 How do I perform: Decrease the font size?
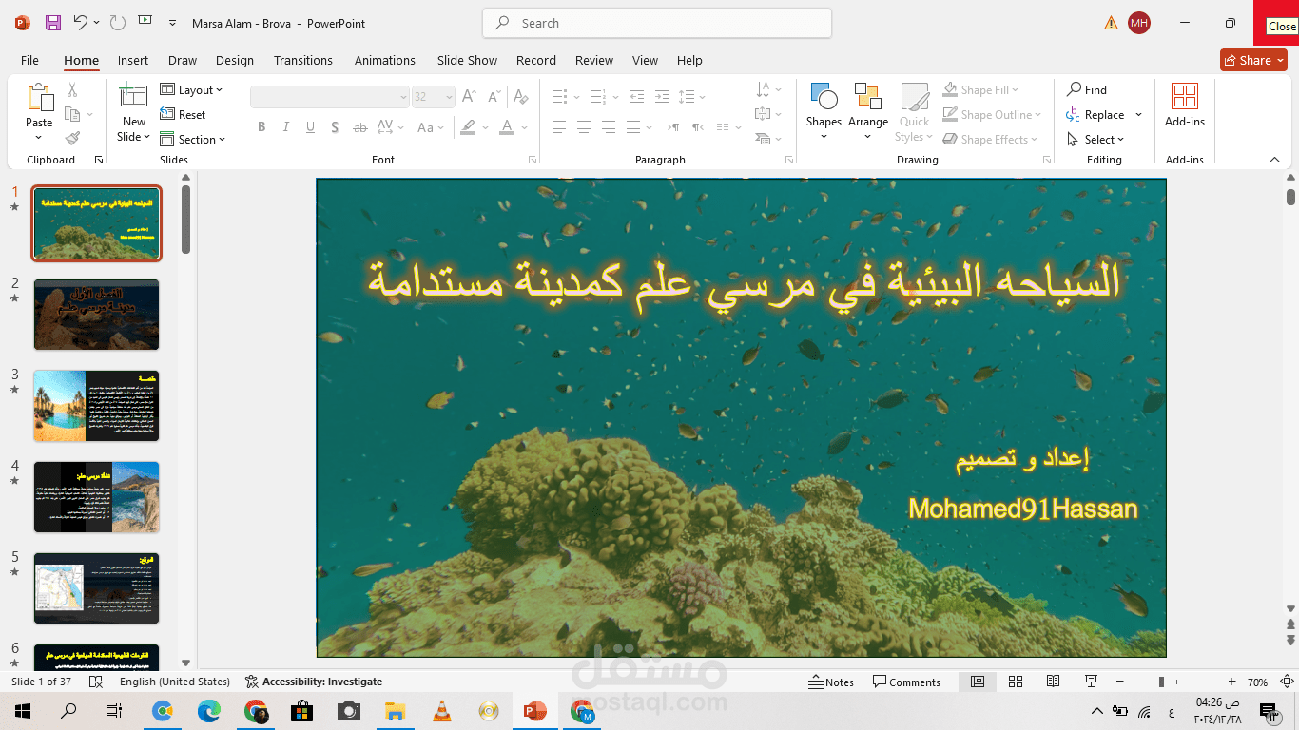tap(494, 96)
